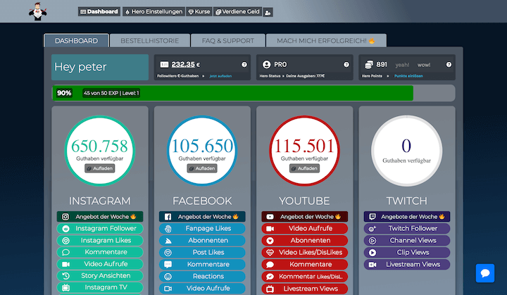Select Twitch Follower service

pyautogui.click(x=407, y=228)
